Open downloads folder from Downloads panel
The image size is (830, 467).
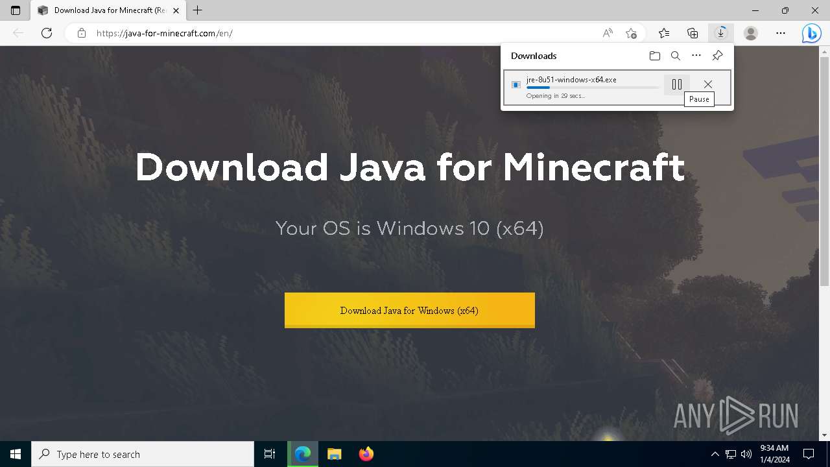(x=655, y=56)
